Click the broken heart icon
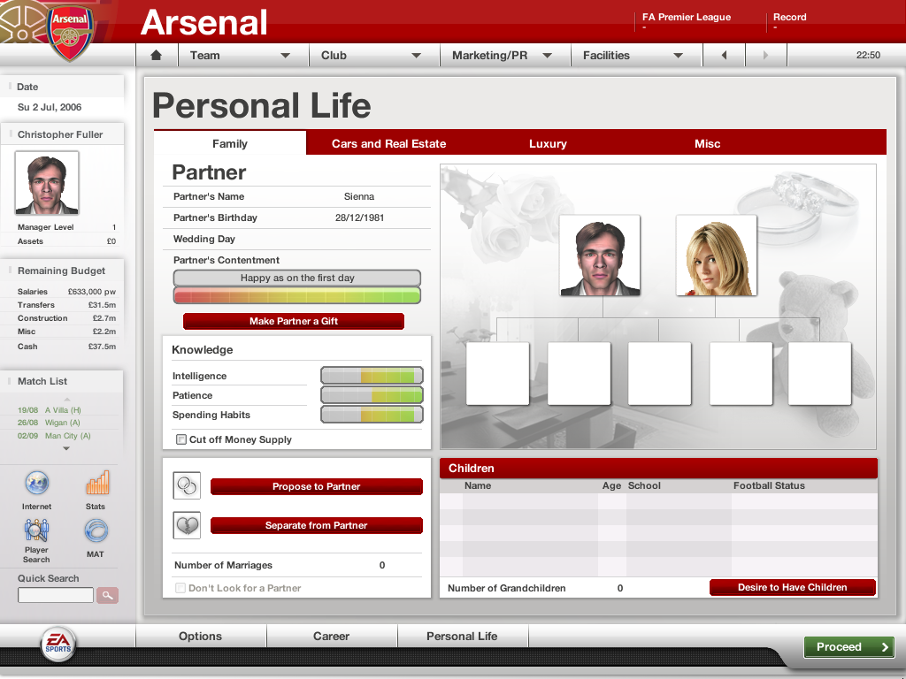Image resolution: width=906 pixels, height=679 pixels. [187, 525]
